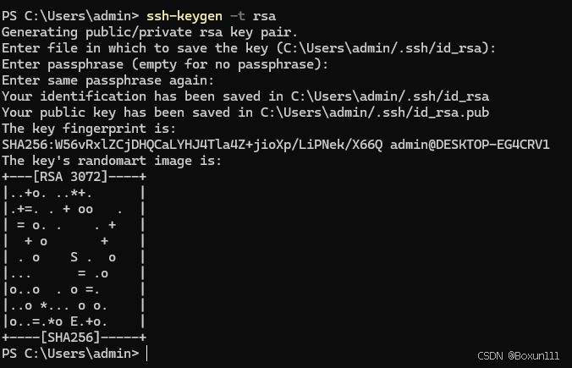Click 'Generating public/private rsa key pair' line
This screenshot has height=368, width=572.
coord(150,32)
